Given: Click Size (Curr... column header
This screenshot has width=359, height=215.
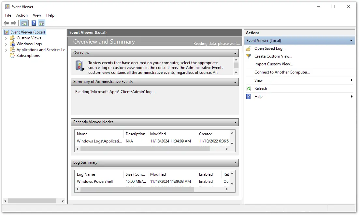Looking at the screenshot, I should [136, 174].
